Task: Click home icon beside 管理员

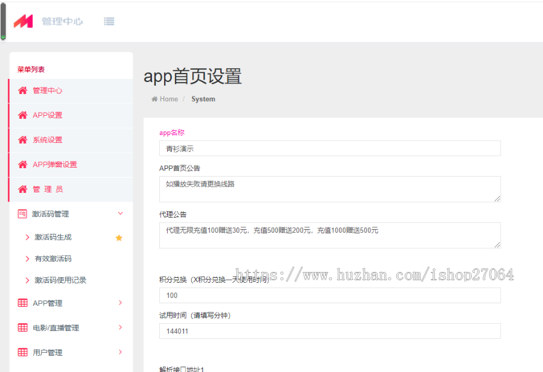Action: point(22,189)
